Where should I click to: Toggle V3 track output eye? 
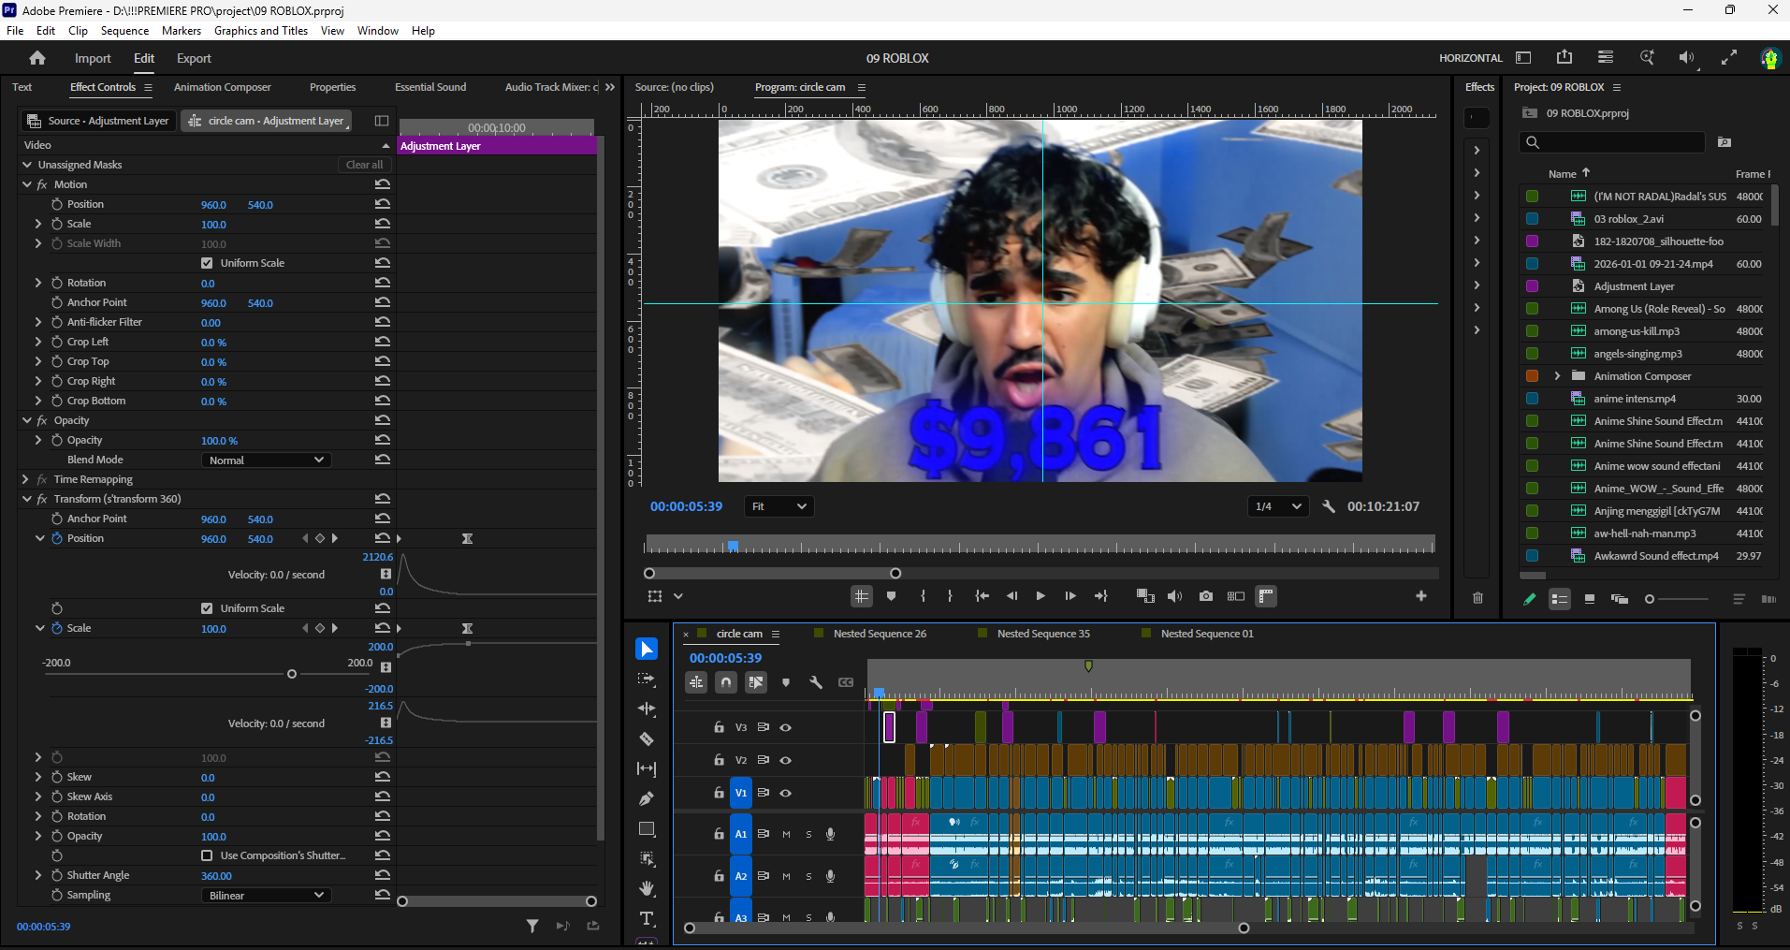[x=786, y=727]
